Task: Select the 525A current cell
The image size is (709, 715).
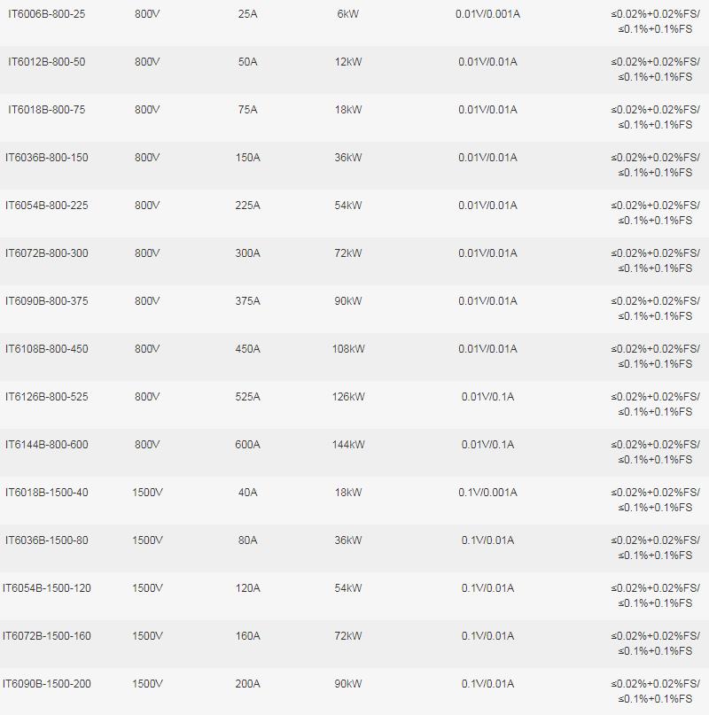Action: tap(247, 397)
